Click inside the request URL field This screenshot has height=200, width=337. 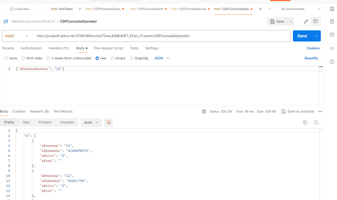tap(162, 36)
